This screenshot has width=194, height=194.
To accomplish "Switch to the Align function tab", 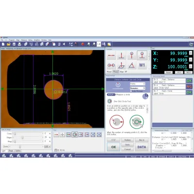I will pos(122,72).
